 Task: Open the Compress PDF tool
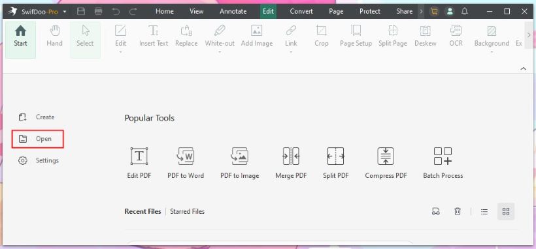click(x=386, y=163)
